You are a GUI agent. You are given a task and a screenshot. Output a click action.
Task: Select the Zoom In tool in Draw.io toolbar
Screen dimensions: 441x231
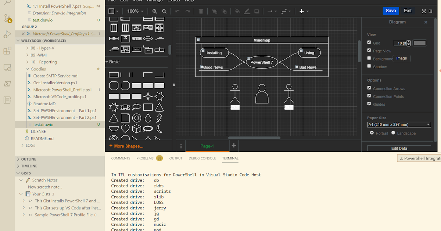tap(155, 11)
